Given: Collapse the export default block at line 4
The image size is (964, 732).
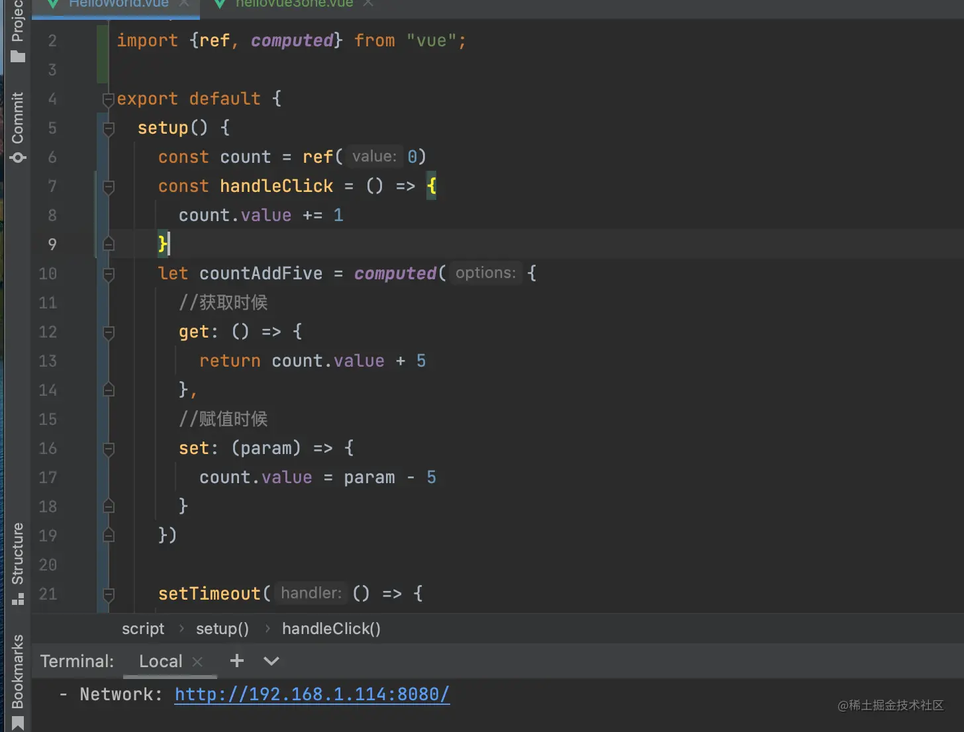Looking at the screenshot, I should pyautogui.click(x=109, y=99).
